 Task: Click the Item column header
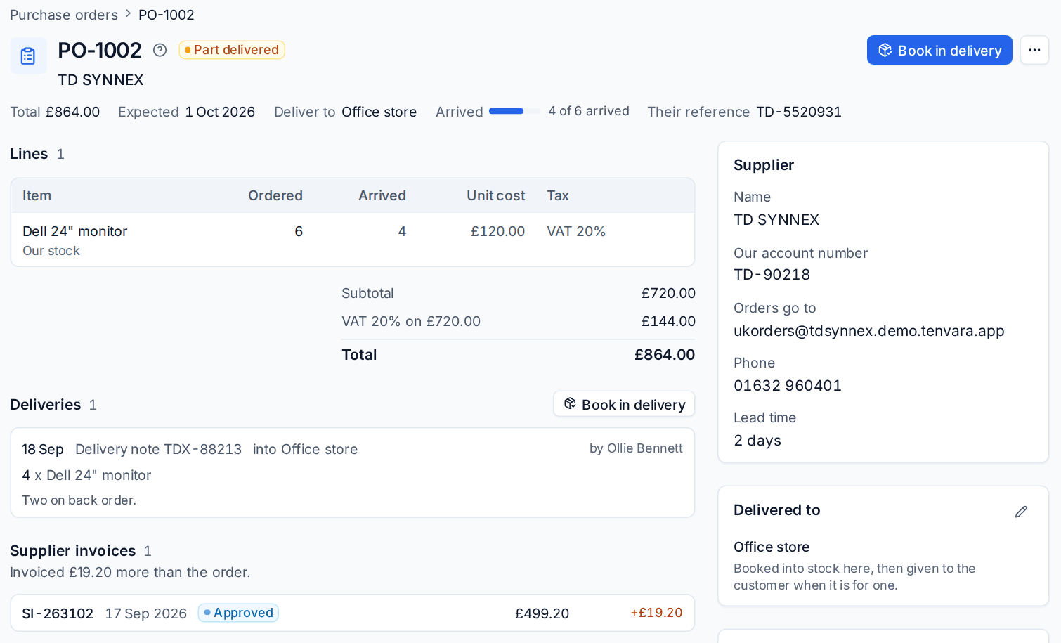[x=37, y=195]
